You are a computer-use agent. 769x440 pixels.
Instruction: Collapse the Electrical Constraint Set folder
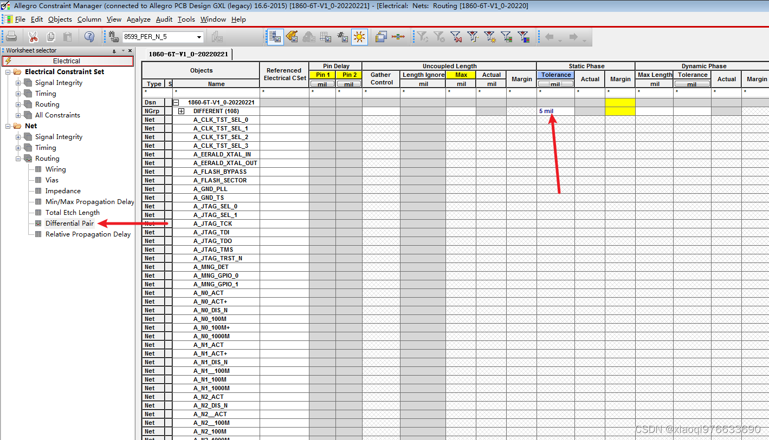[x=8, y=72]
